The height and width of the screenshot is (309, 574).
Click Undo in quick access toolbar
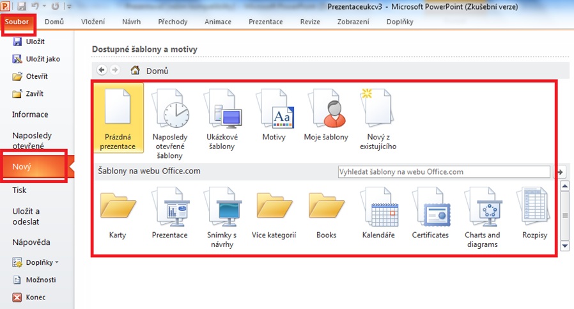coord(35,6)
